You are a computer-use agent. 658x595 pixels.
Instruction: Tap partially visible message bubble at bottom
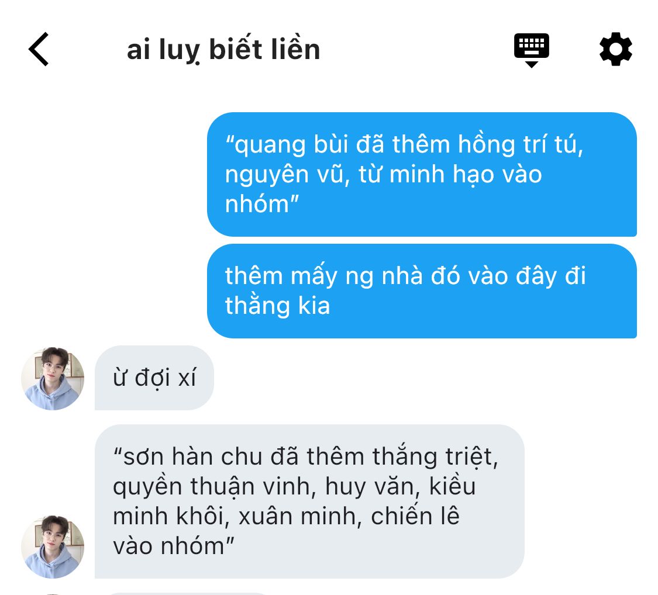point(187,593)
